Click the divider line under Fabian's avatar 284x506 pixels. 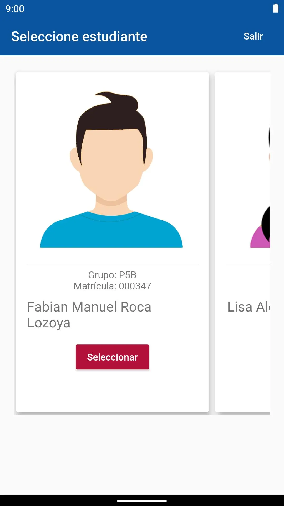pyautogui.click(x=112, y=264)
